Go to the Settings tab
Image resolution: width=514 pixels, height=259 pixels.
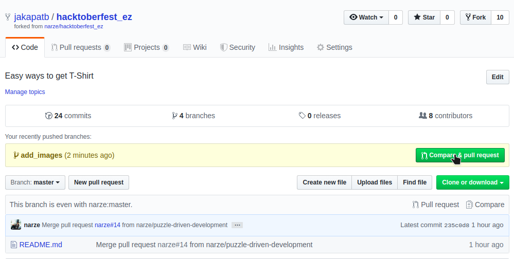[334, 47]
